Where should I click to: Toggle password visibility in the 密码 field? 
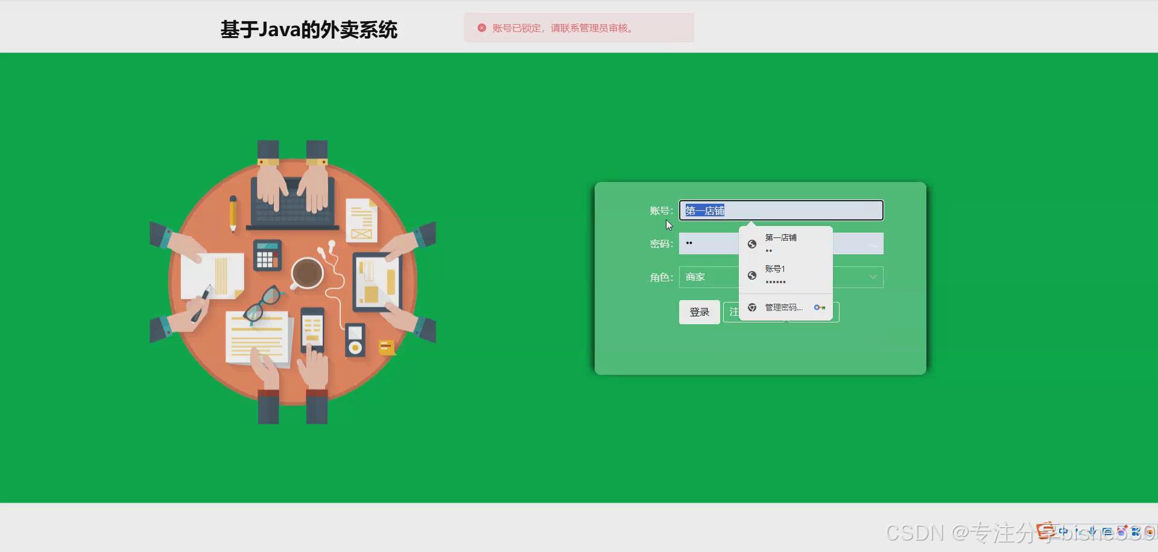(x=873, y=243)
